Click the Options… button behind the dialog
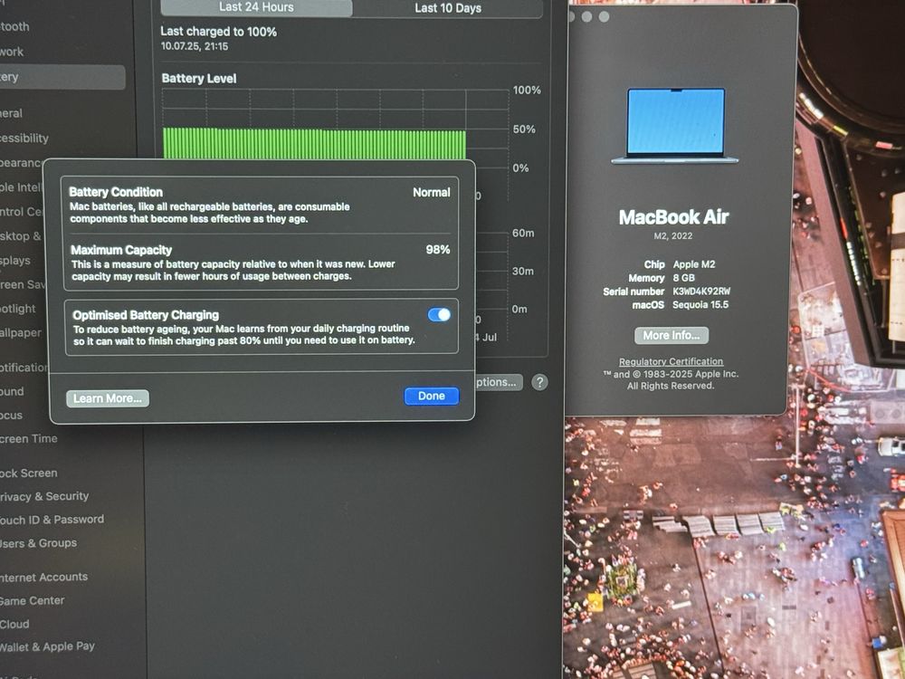The width and height of the screenshot is (905, 679). click(499, 382)
